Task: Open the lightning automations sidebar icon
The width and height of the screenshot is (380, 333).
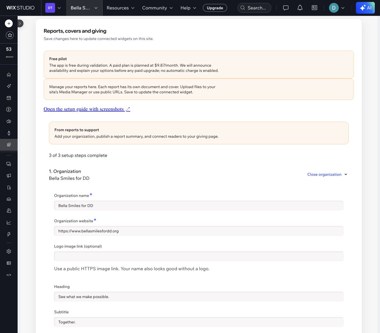Action: tap(9, 234)
